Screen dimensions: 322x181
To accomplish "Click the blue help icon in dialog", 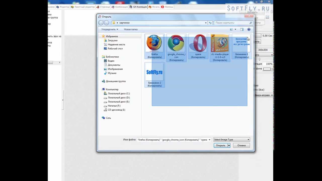I will (x=249, y=29).
